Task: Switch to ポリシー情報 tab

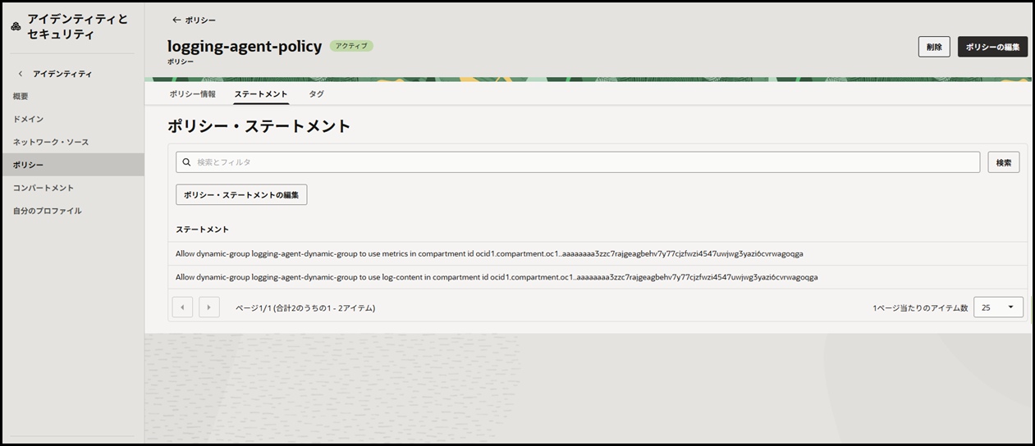Action: [x=192, y=94]
